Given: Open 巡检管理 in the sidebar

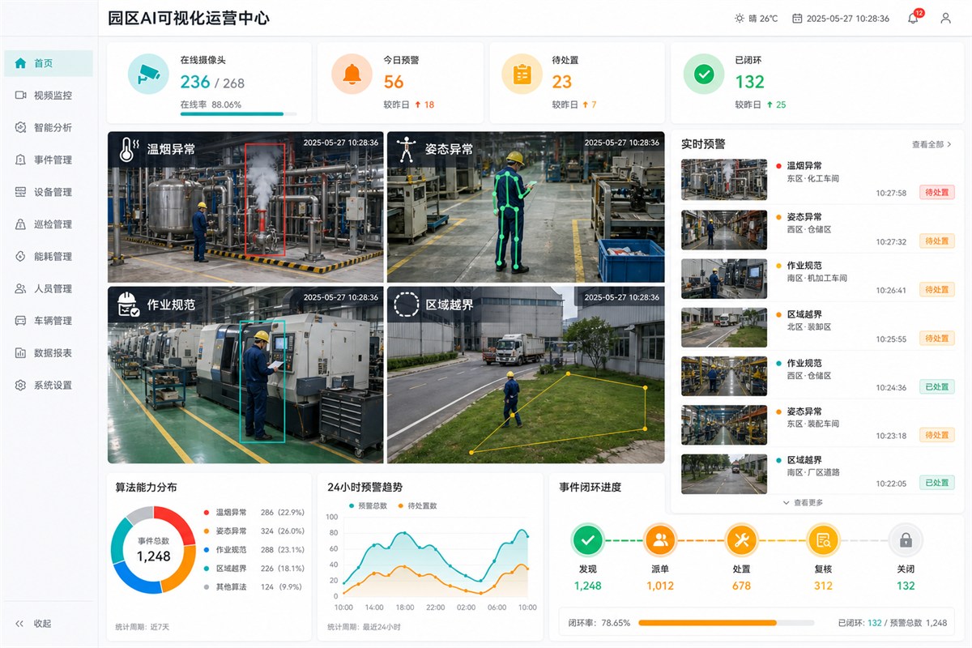Looking at the screenshot, I should 49,224.
